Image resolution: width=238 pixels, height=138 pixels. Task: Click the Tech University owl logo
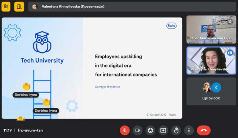coord(42,42)
